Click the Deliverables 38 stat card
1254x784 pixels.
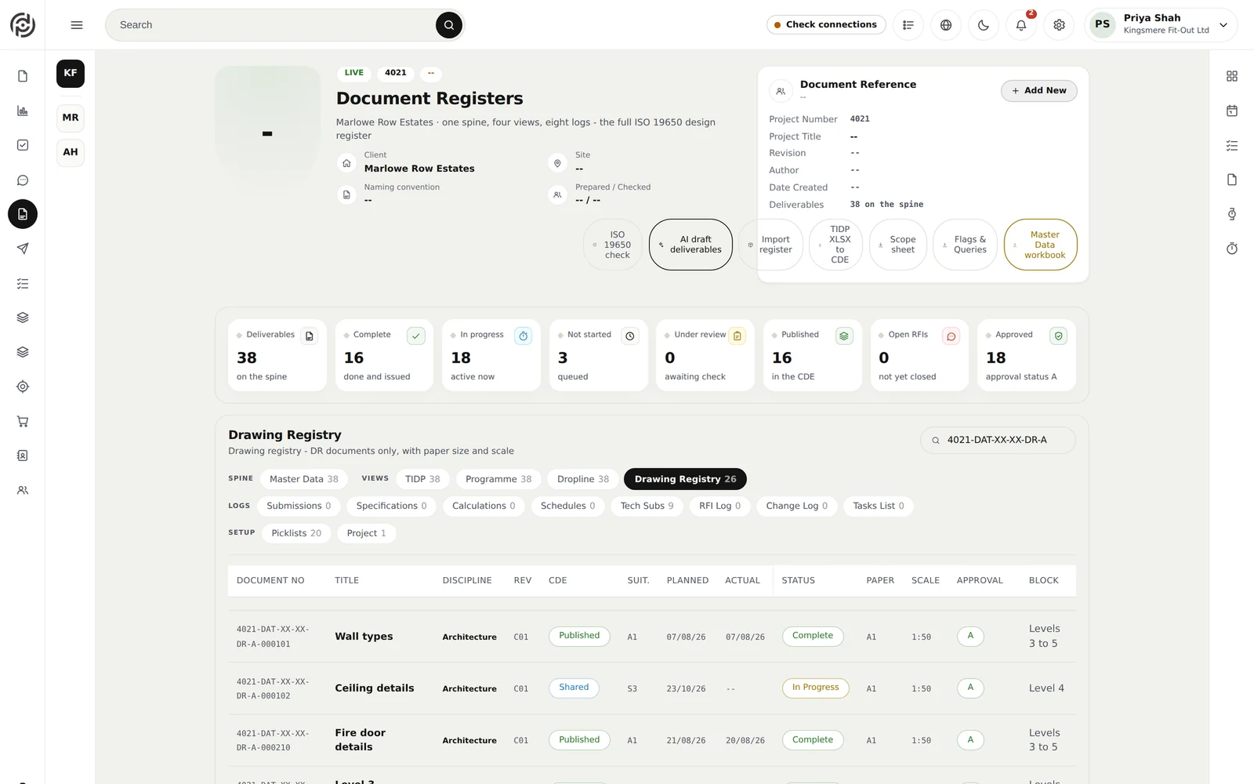tap(277, 355)
